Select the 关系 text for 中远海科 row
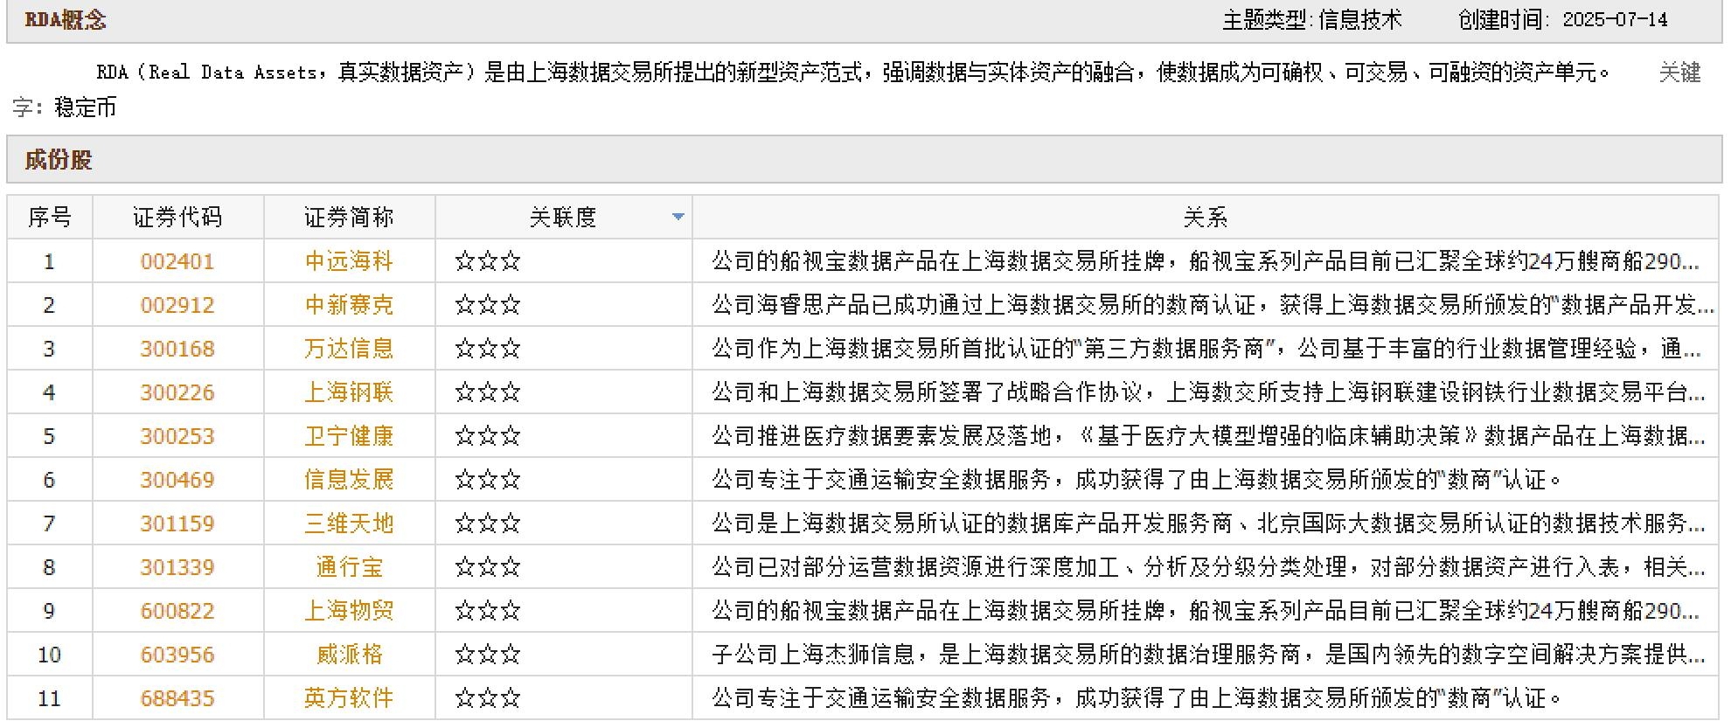This screenshot has width=1731, height=728. (x=1206, y=261)
